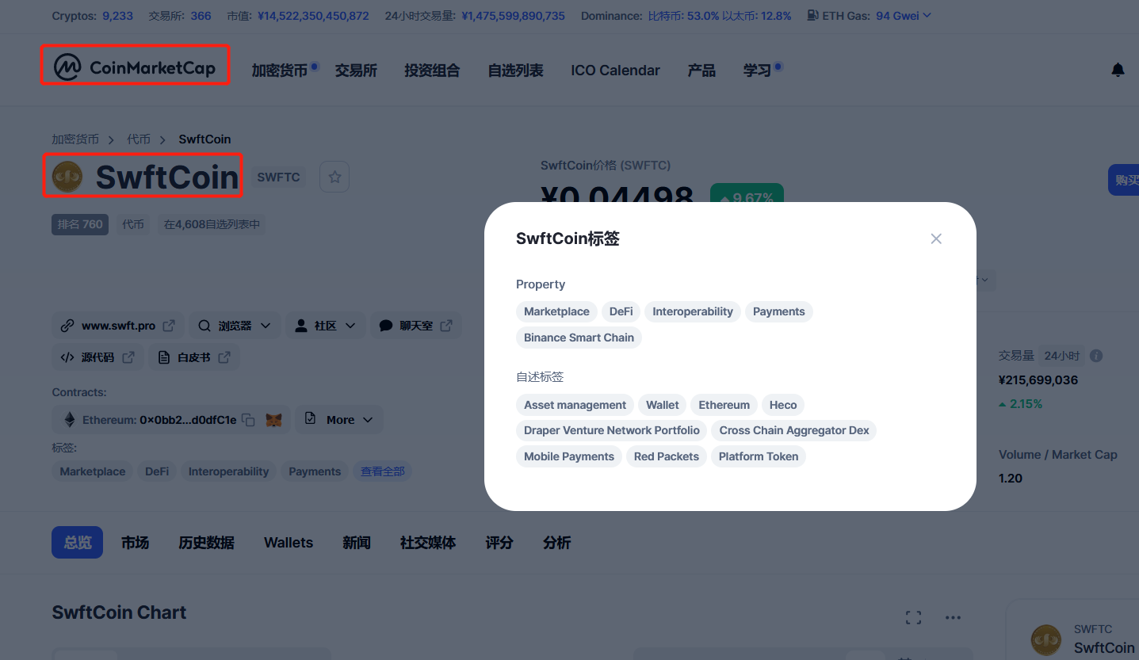Image resolution: width=1139 pixels, height=660 pixels.
Task: Click Interoperability tag in dialog
Action: tap(693, 311)
